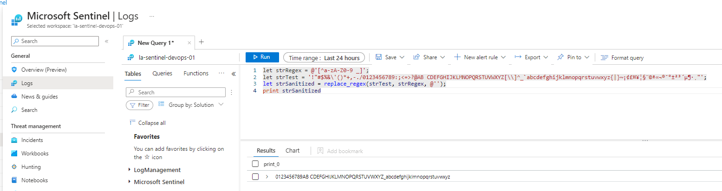Screen dimensions: 722x191
Task: Select the Results tab
Action: 266,151
